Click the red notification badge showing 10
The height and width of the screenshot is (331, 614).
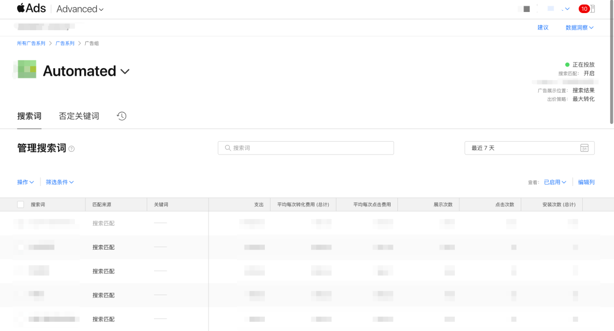(584, 9)
